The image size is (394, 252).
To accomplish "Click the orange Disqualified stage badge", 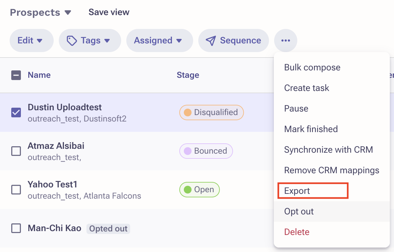I will click(x=211, y=113).
